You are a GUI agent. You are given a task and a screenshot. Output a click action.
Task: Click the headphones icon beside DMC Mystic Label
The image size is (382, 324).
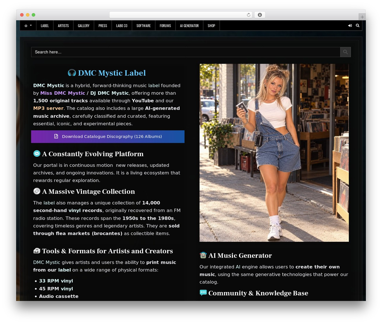tap(72, 73)
